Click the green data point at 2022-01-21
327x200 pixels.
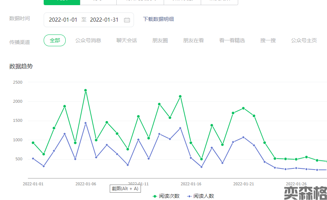tap(243, 108)
